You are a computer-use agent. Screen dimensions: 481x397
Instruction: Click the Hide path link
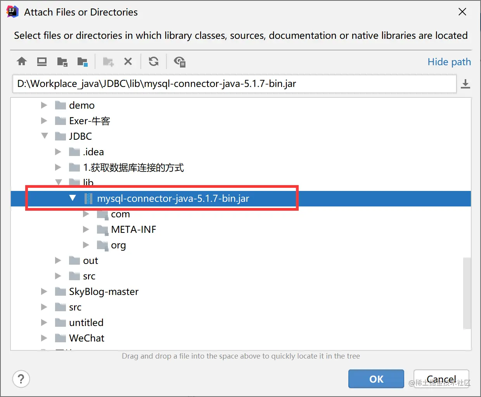click(x=449, y=62)
